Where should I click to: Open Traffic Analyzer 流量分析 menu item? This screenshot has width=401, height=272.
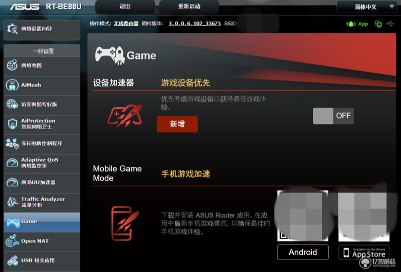tap(42, 203)
